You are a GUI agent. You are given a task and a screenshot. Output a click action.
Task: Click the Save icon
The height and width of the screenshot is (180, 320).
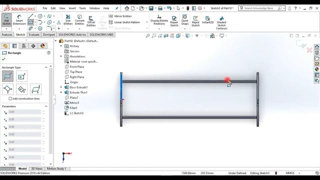pos(151,8)
